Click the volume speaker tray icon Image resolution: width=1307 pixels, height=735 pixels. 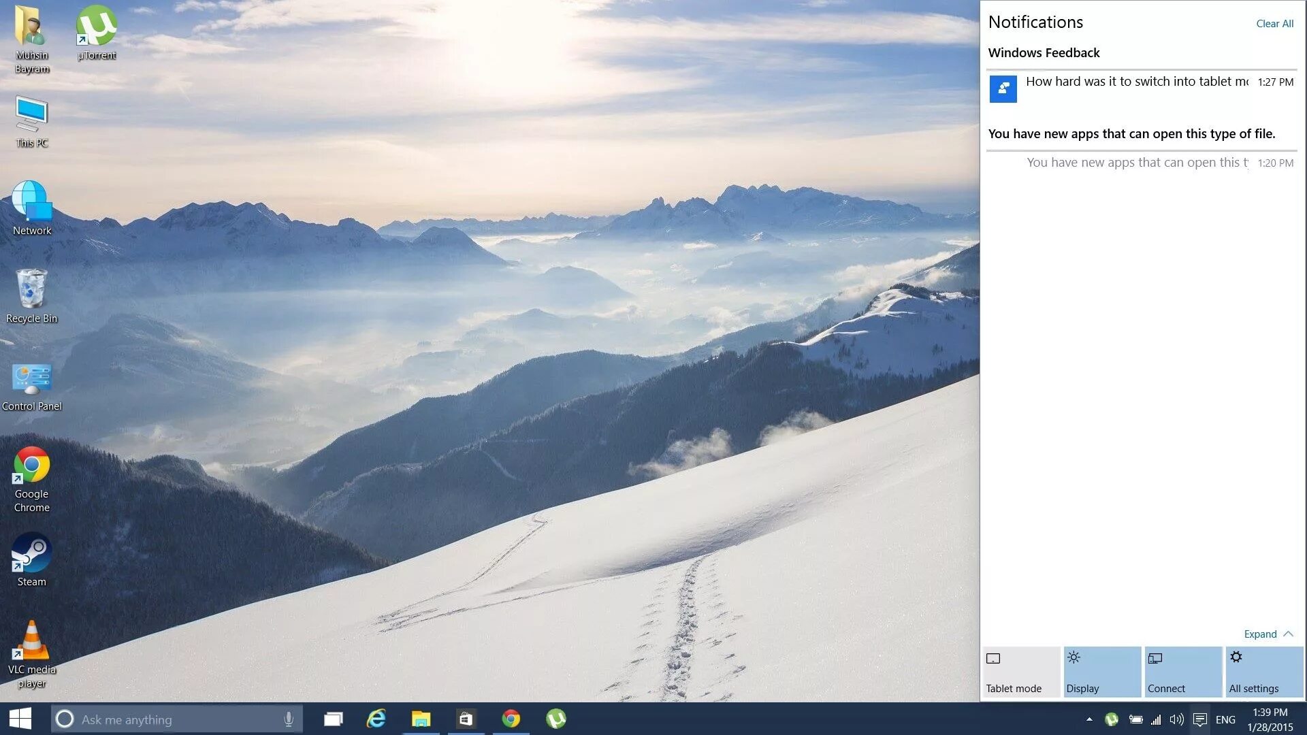pyautogui.click(x=1176, y=719)
